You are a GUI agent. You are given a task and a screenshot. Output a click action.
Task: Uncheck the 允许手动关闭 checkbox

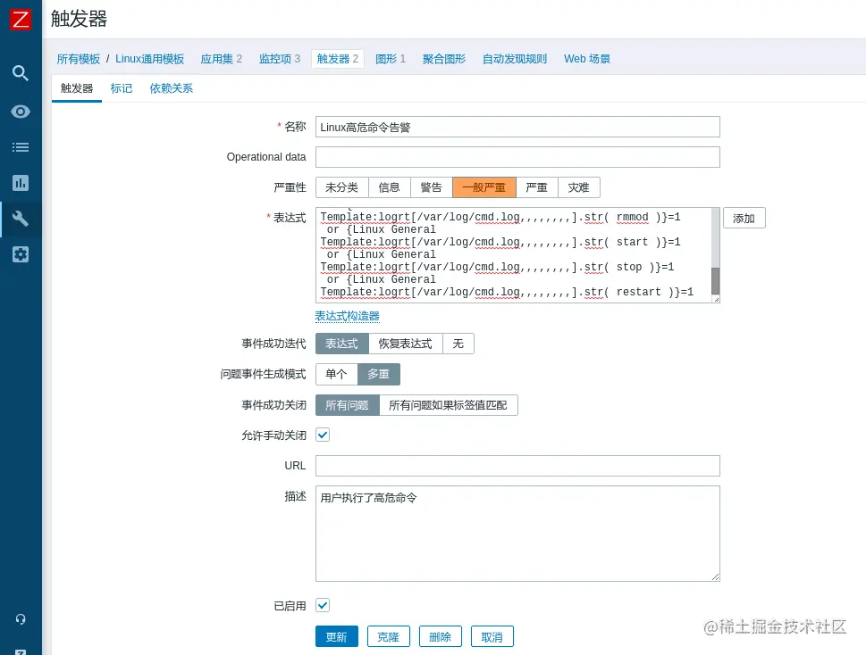[322, 435]
